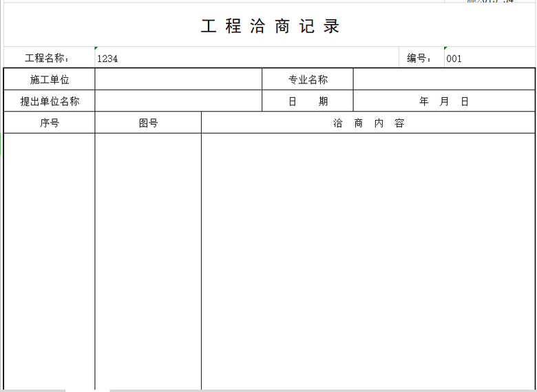Select the cell containing 001

[x=489, y=59]
